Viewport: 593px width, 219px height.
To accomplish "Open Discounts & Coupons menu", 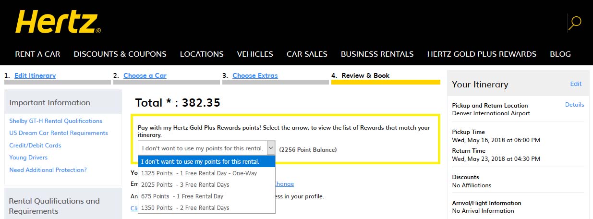I will pos(120,54).
